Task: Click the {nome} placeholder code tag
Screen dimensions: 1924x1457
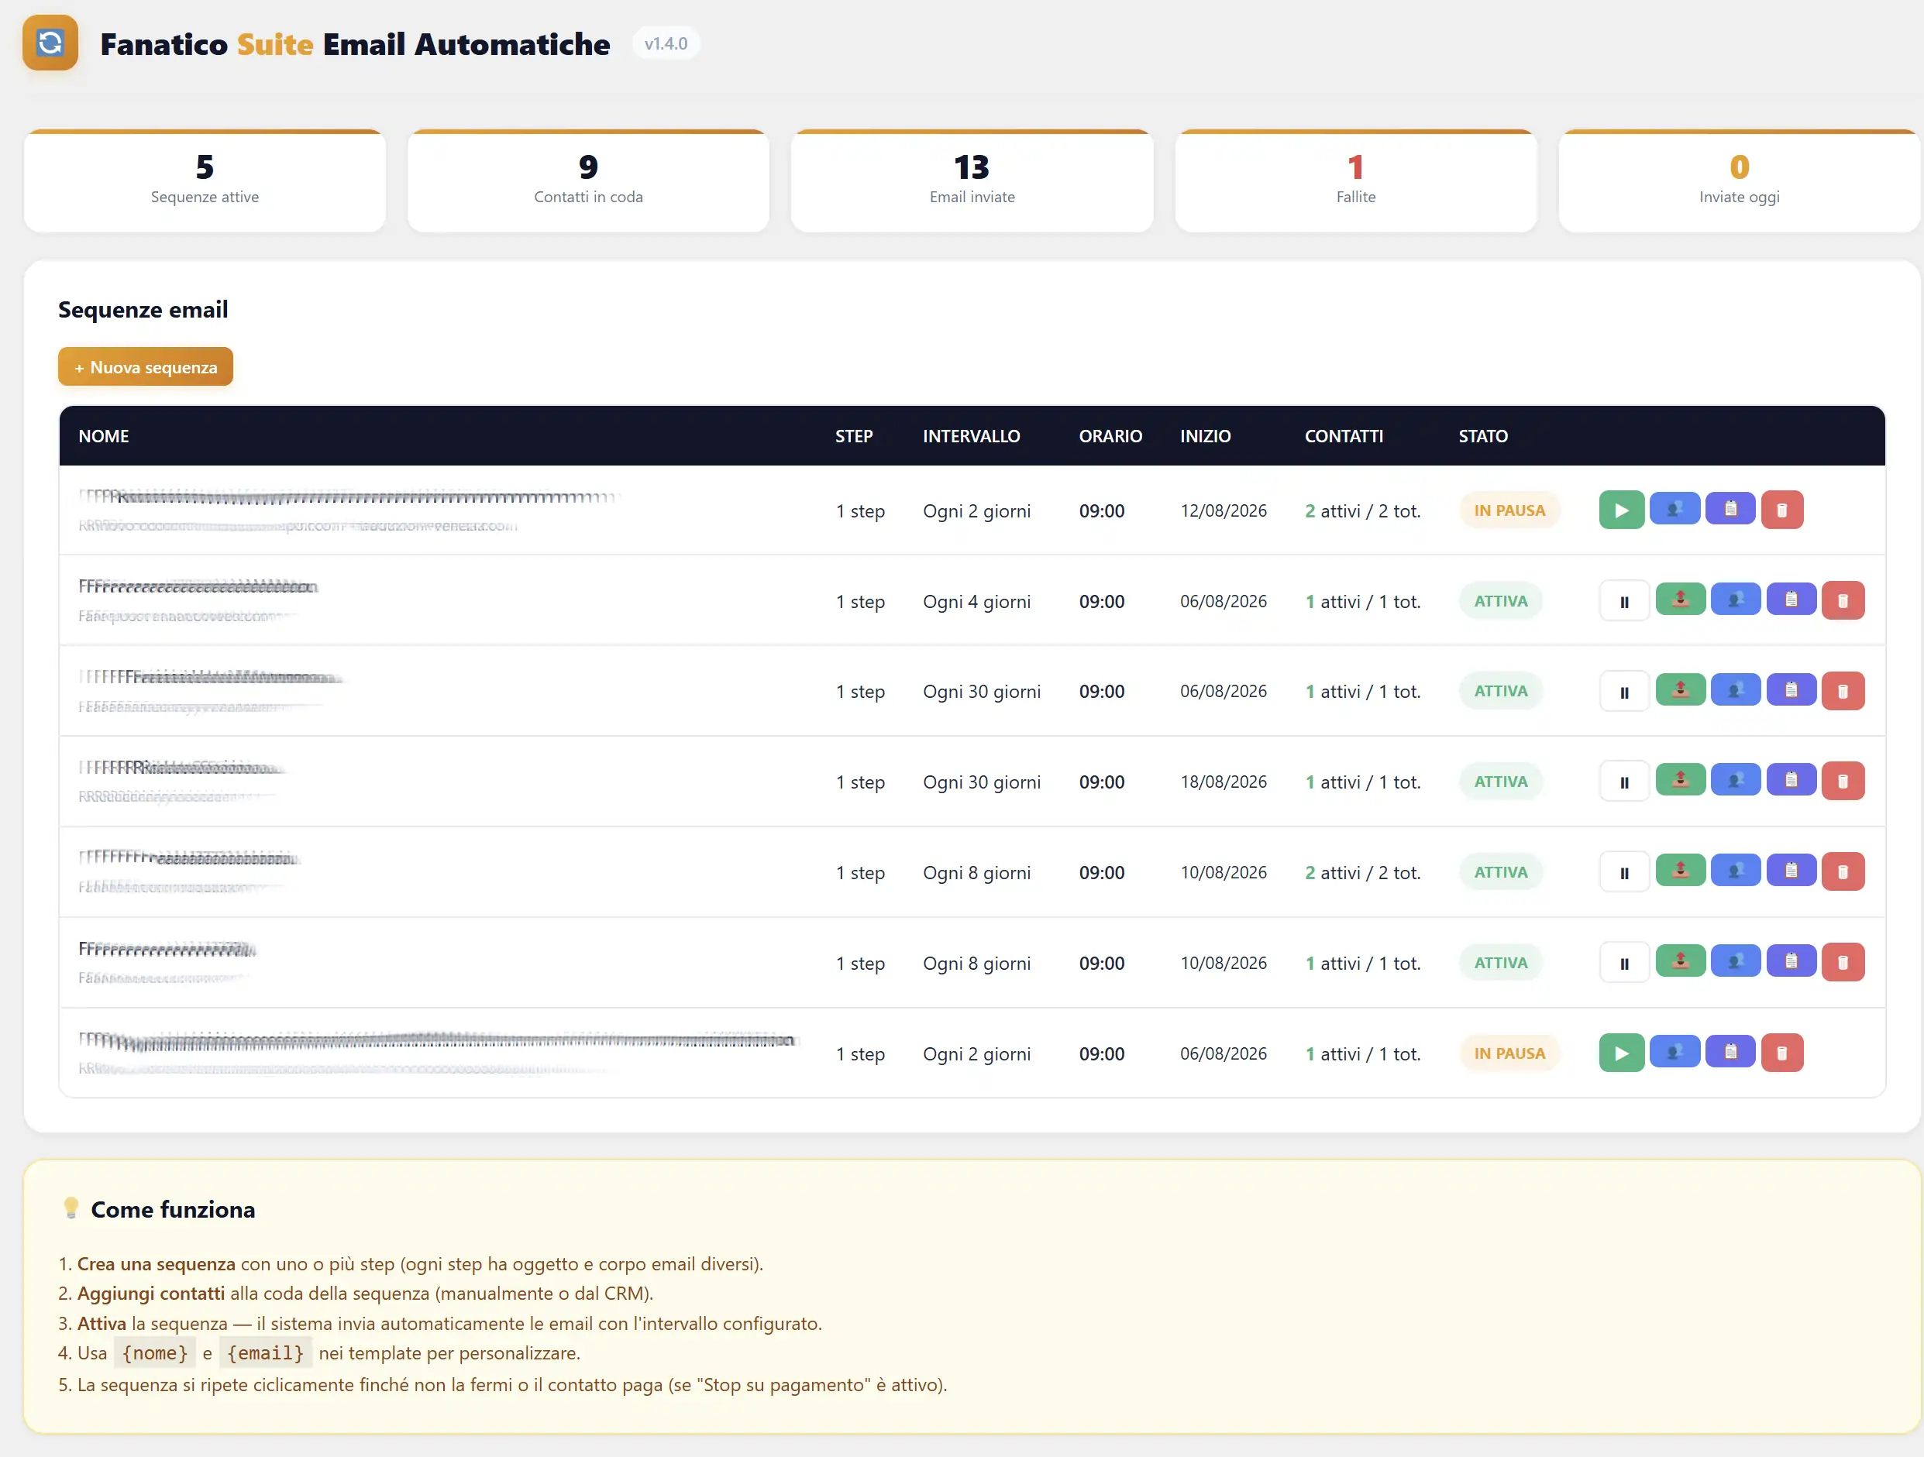Action: coord(155,1353)
